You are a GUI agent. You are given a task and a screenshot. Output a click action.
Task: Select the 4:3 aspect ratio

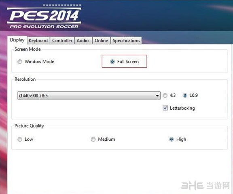coord(165,95)
